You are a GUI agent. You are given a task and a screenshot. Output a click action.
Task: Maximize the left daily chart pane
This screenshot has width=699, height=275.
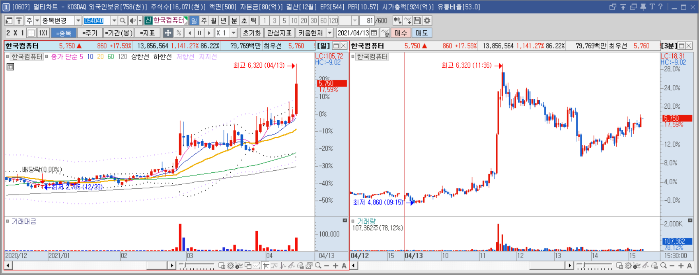(336, 46)
